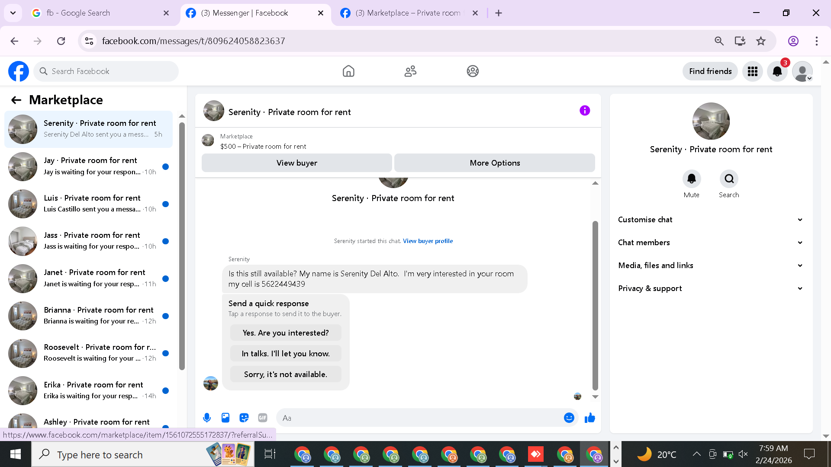Image resolution: width=831 pixels, height=467 pixels.
Task: Switch to the Marketplace browser tab
Action: (x=407, y=13)
